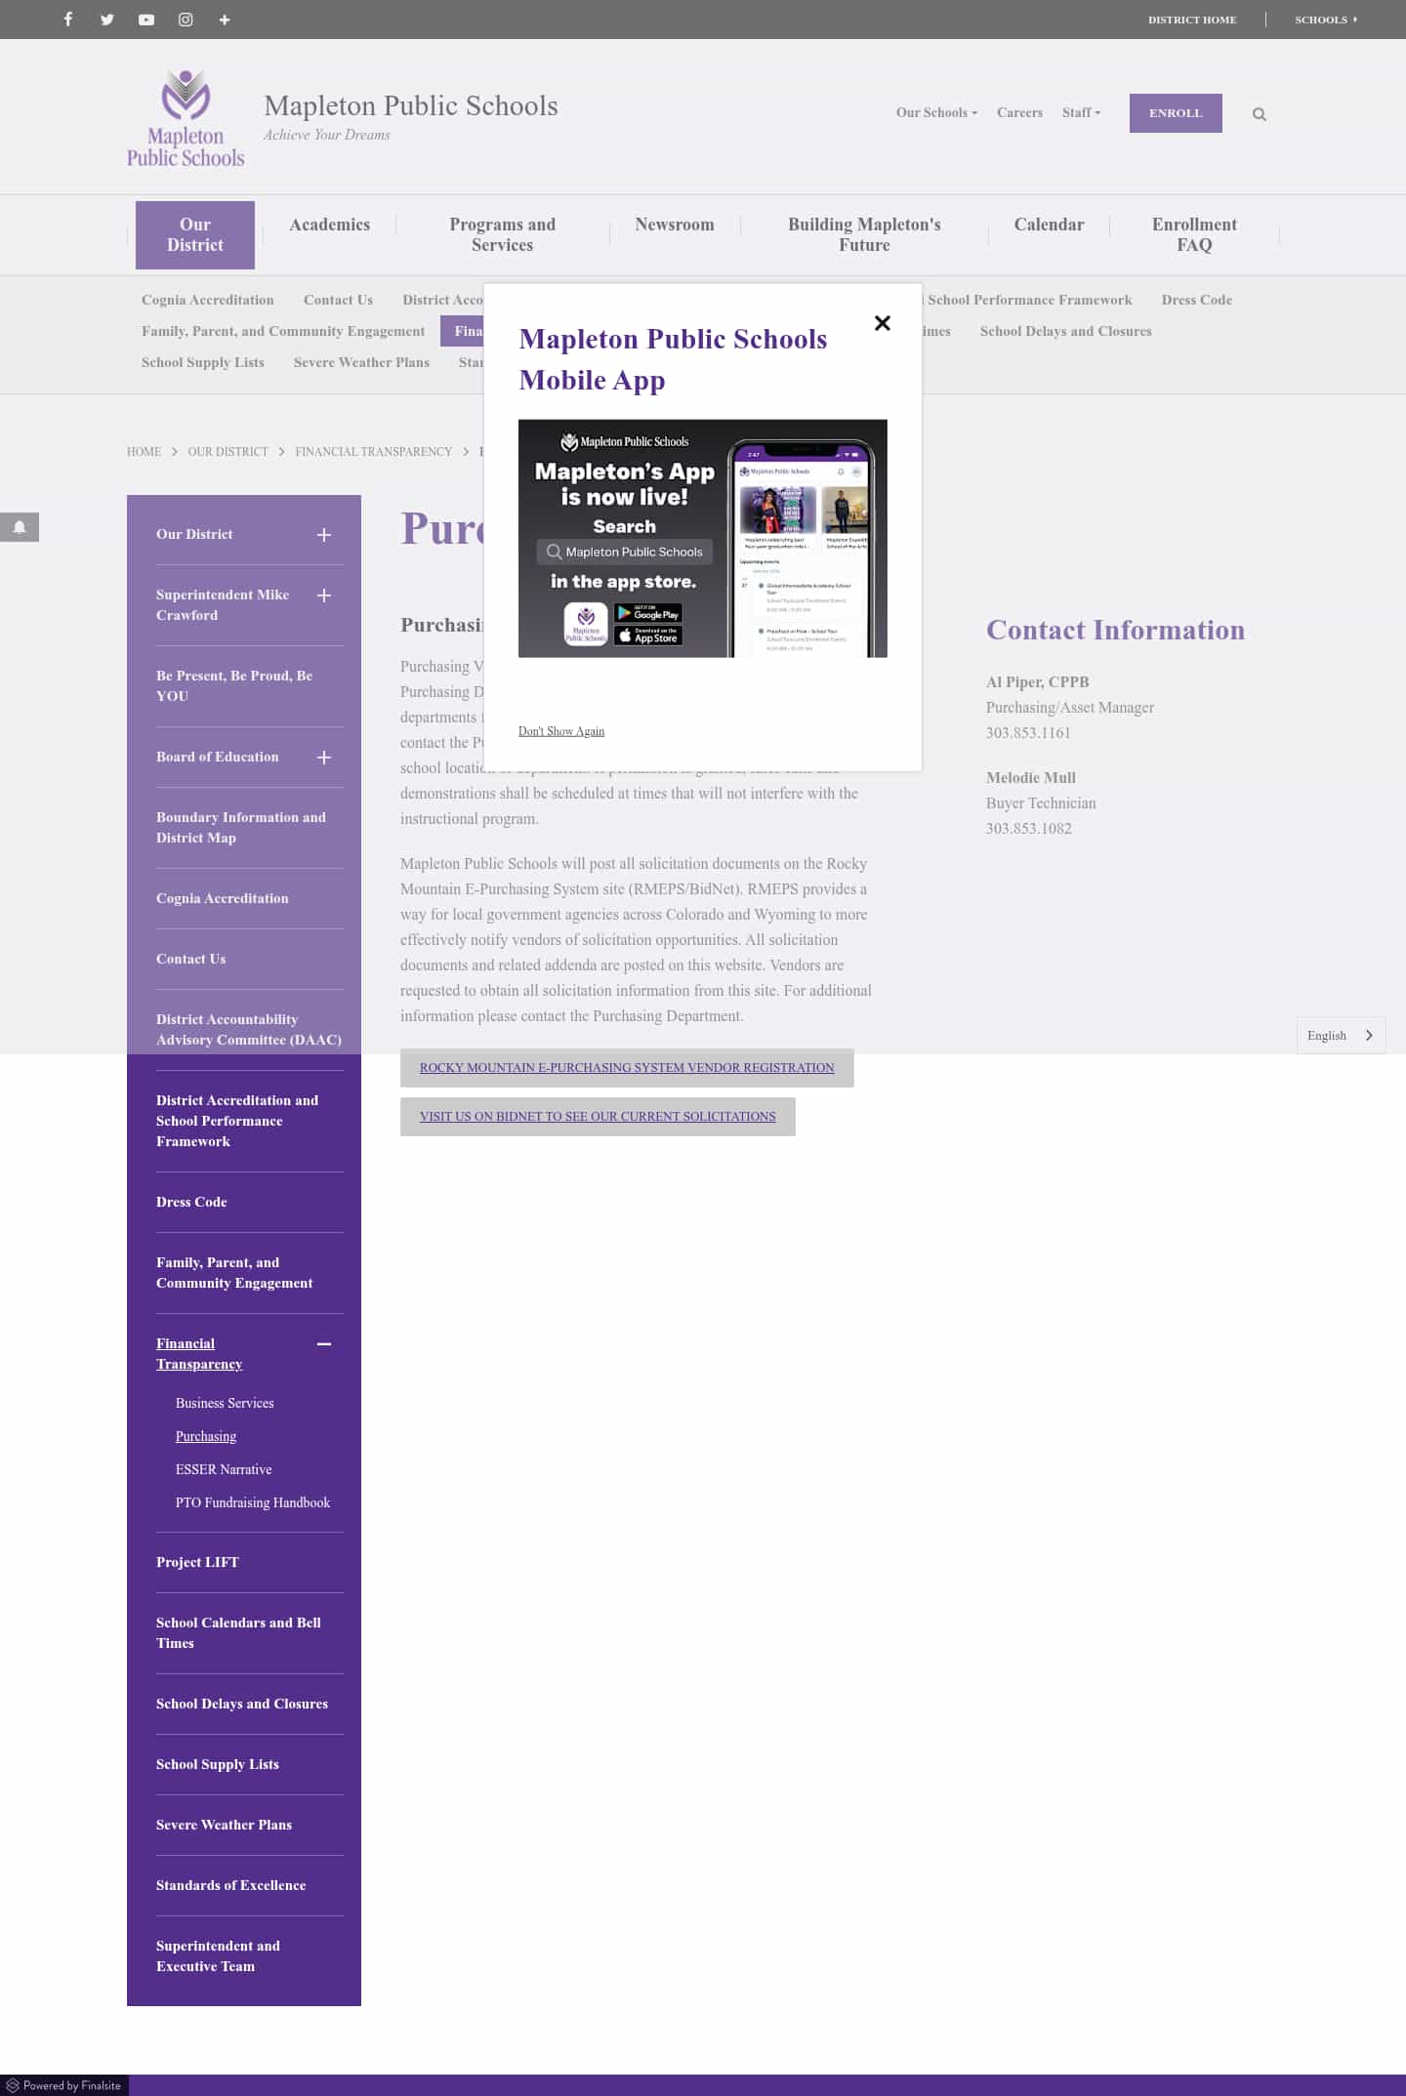Click Home breadcrumb link
This screenshot has height=2096, width=1406.
pyautogui.click(x=144, y=452)
